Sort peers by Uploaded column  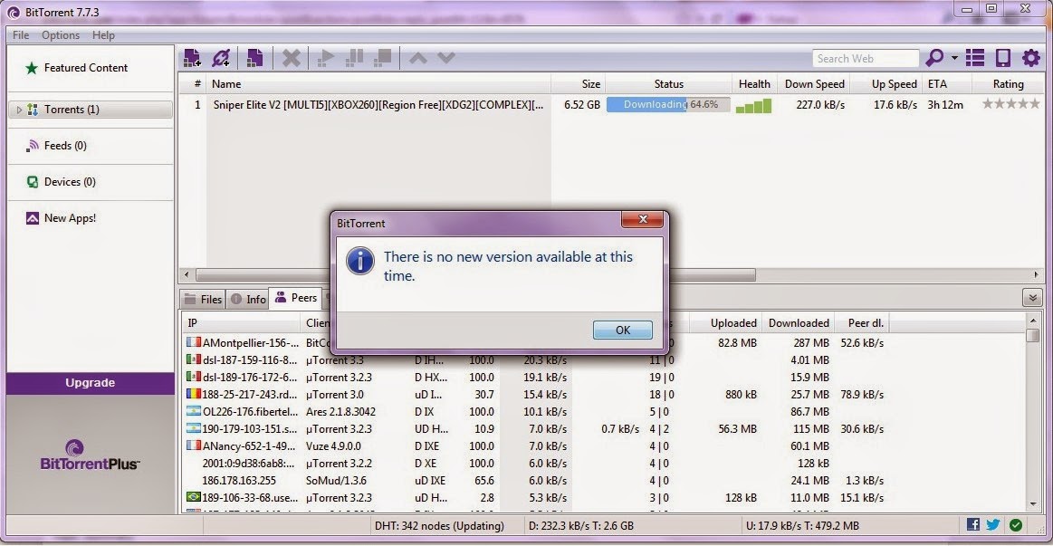click(x=726, y=323)
